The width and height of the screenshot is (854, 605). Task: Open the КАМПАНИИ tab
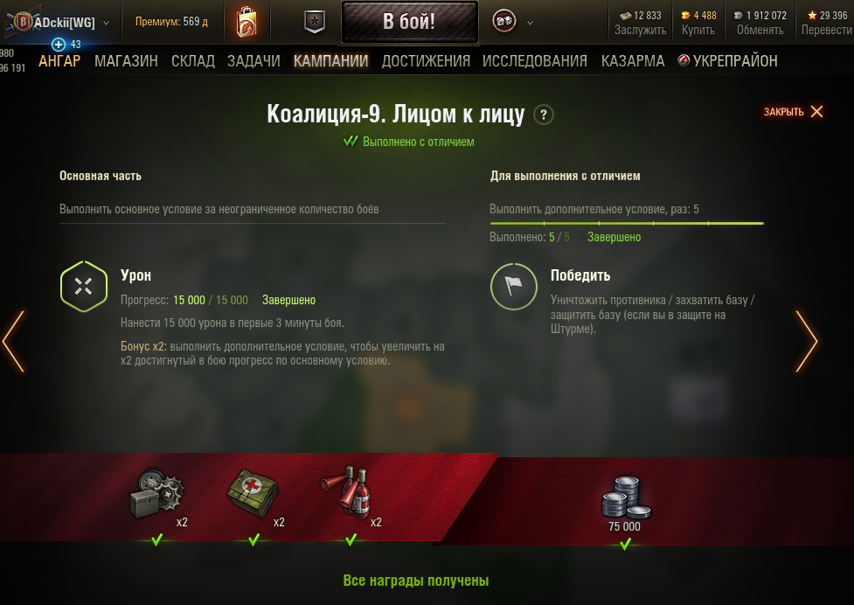[330, 61]
